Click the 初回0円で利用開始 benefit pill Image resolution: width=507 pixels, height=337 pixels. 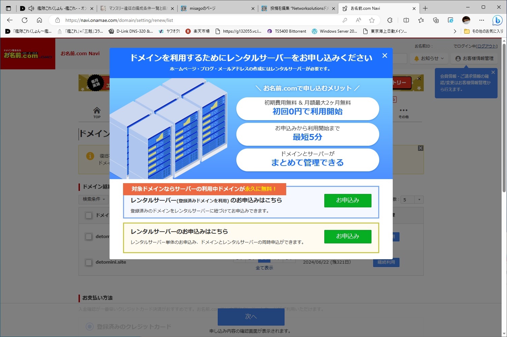click(x=307, y=108)
